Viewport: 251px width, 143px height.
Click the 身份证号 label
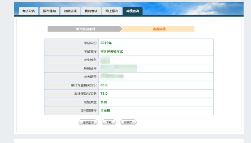tap(90, 68)
